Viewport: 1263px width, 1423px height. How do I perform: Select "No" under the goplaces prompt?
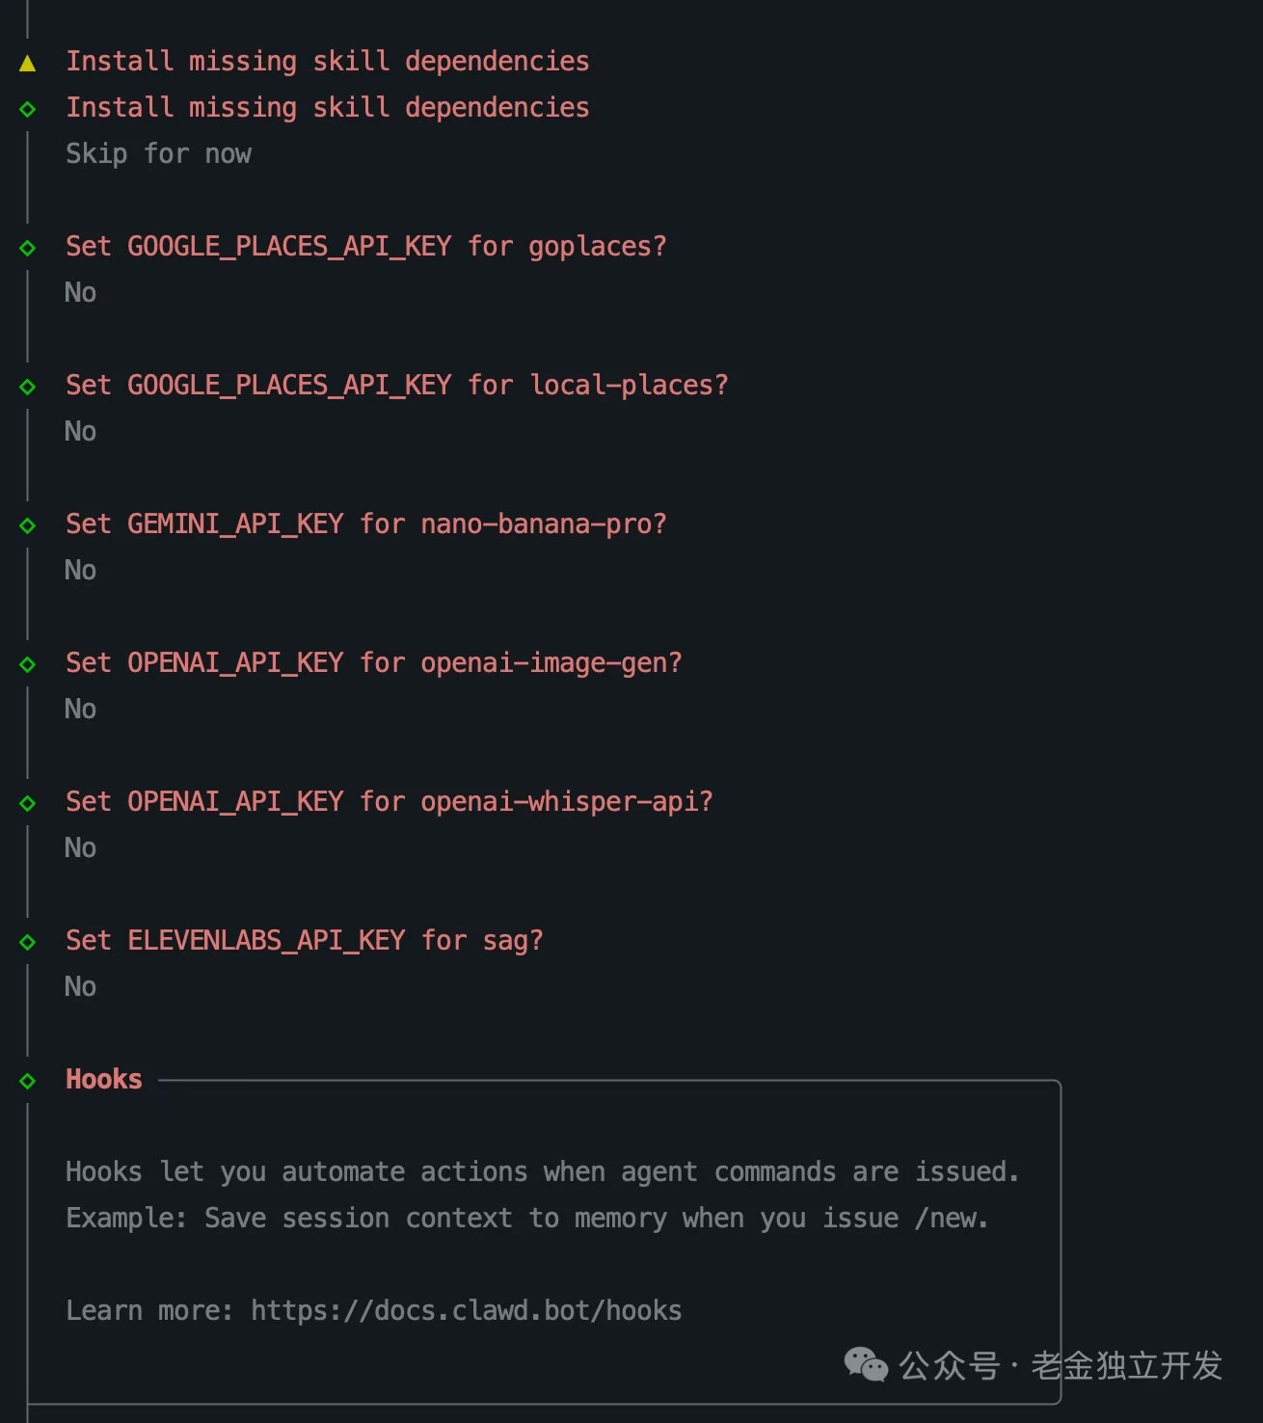click(x=80, y=293)
